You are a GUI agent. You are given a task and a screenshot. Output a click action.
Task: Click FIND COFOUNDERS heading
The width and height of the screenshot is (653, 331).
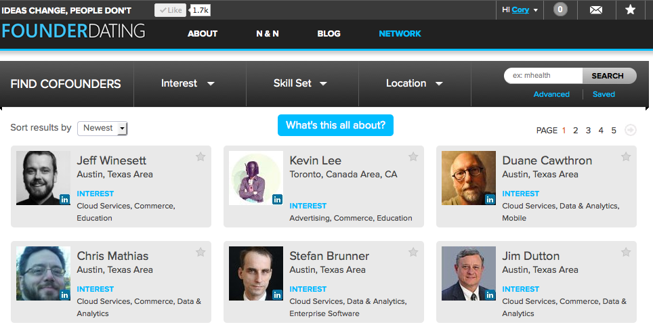click(x=66, y=84)
